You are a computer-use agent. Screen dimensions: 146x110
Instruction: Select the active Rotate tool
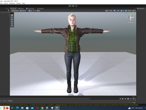[12, 19]
